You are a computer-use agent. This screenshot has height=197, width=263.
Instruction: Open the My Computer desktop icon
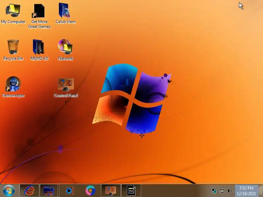[x=13, y=14]
